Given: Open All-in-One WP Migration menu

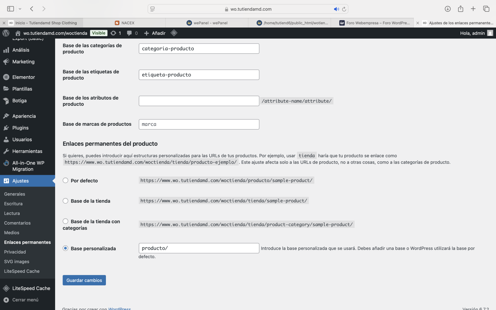Looking at the screenshot, I should (28, 166).
